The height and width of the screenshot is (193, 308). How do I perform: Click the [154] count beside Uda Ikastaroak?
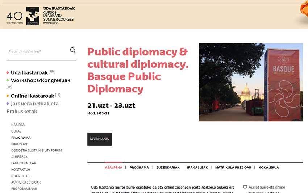[x=52, y=71]
